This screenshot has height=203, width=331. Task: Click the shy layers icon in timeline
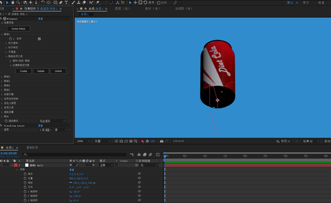pyautogui.click(x=139, y=155)
